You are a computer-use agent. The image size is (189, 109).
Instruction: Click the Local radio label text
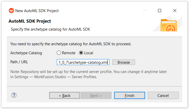point(89,53)
